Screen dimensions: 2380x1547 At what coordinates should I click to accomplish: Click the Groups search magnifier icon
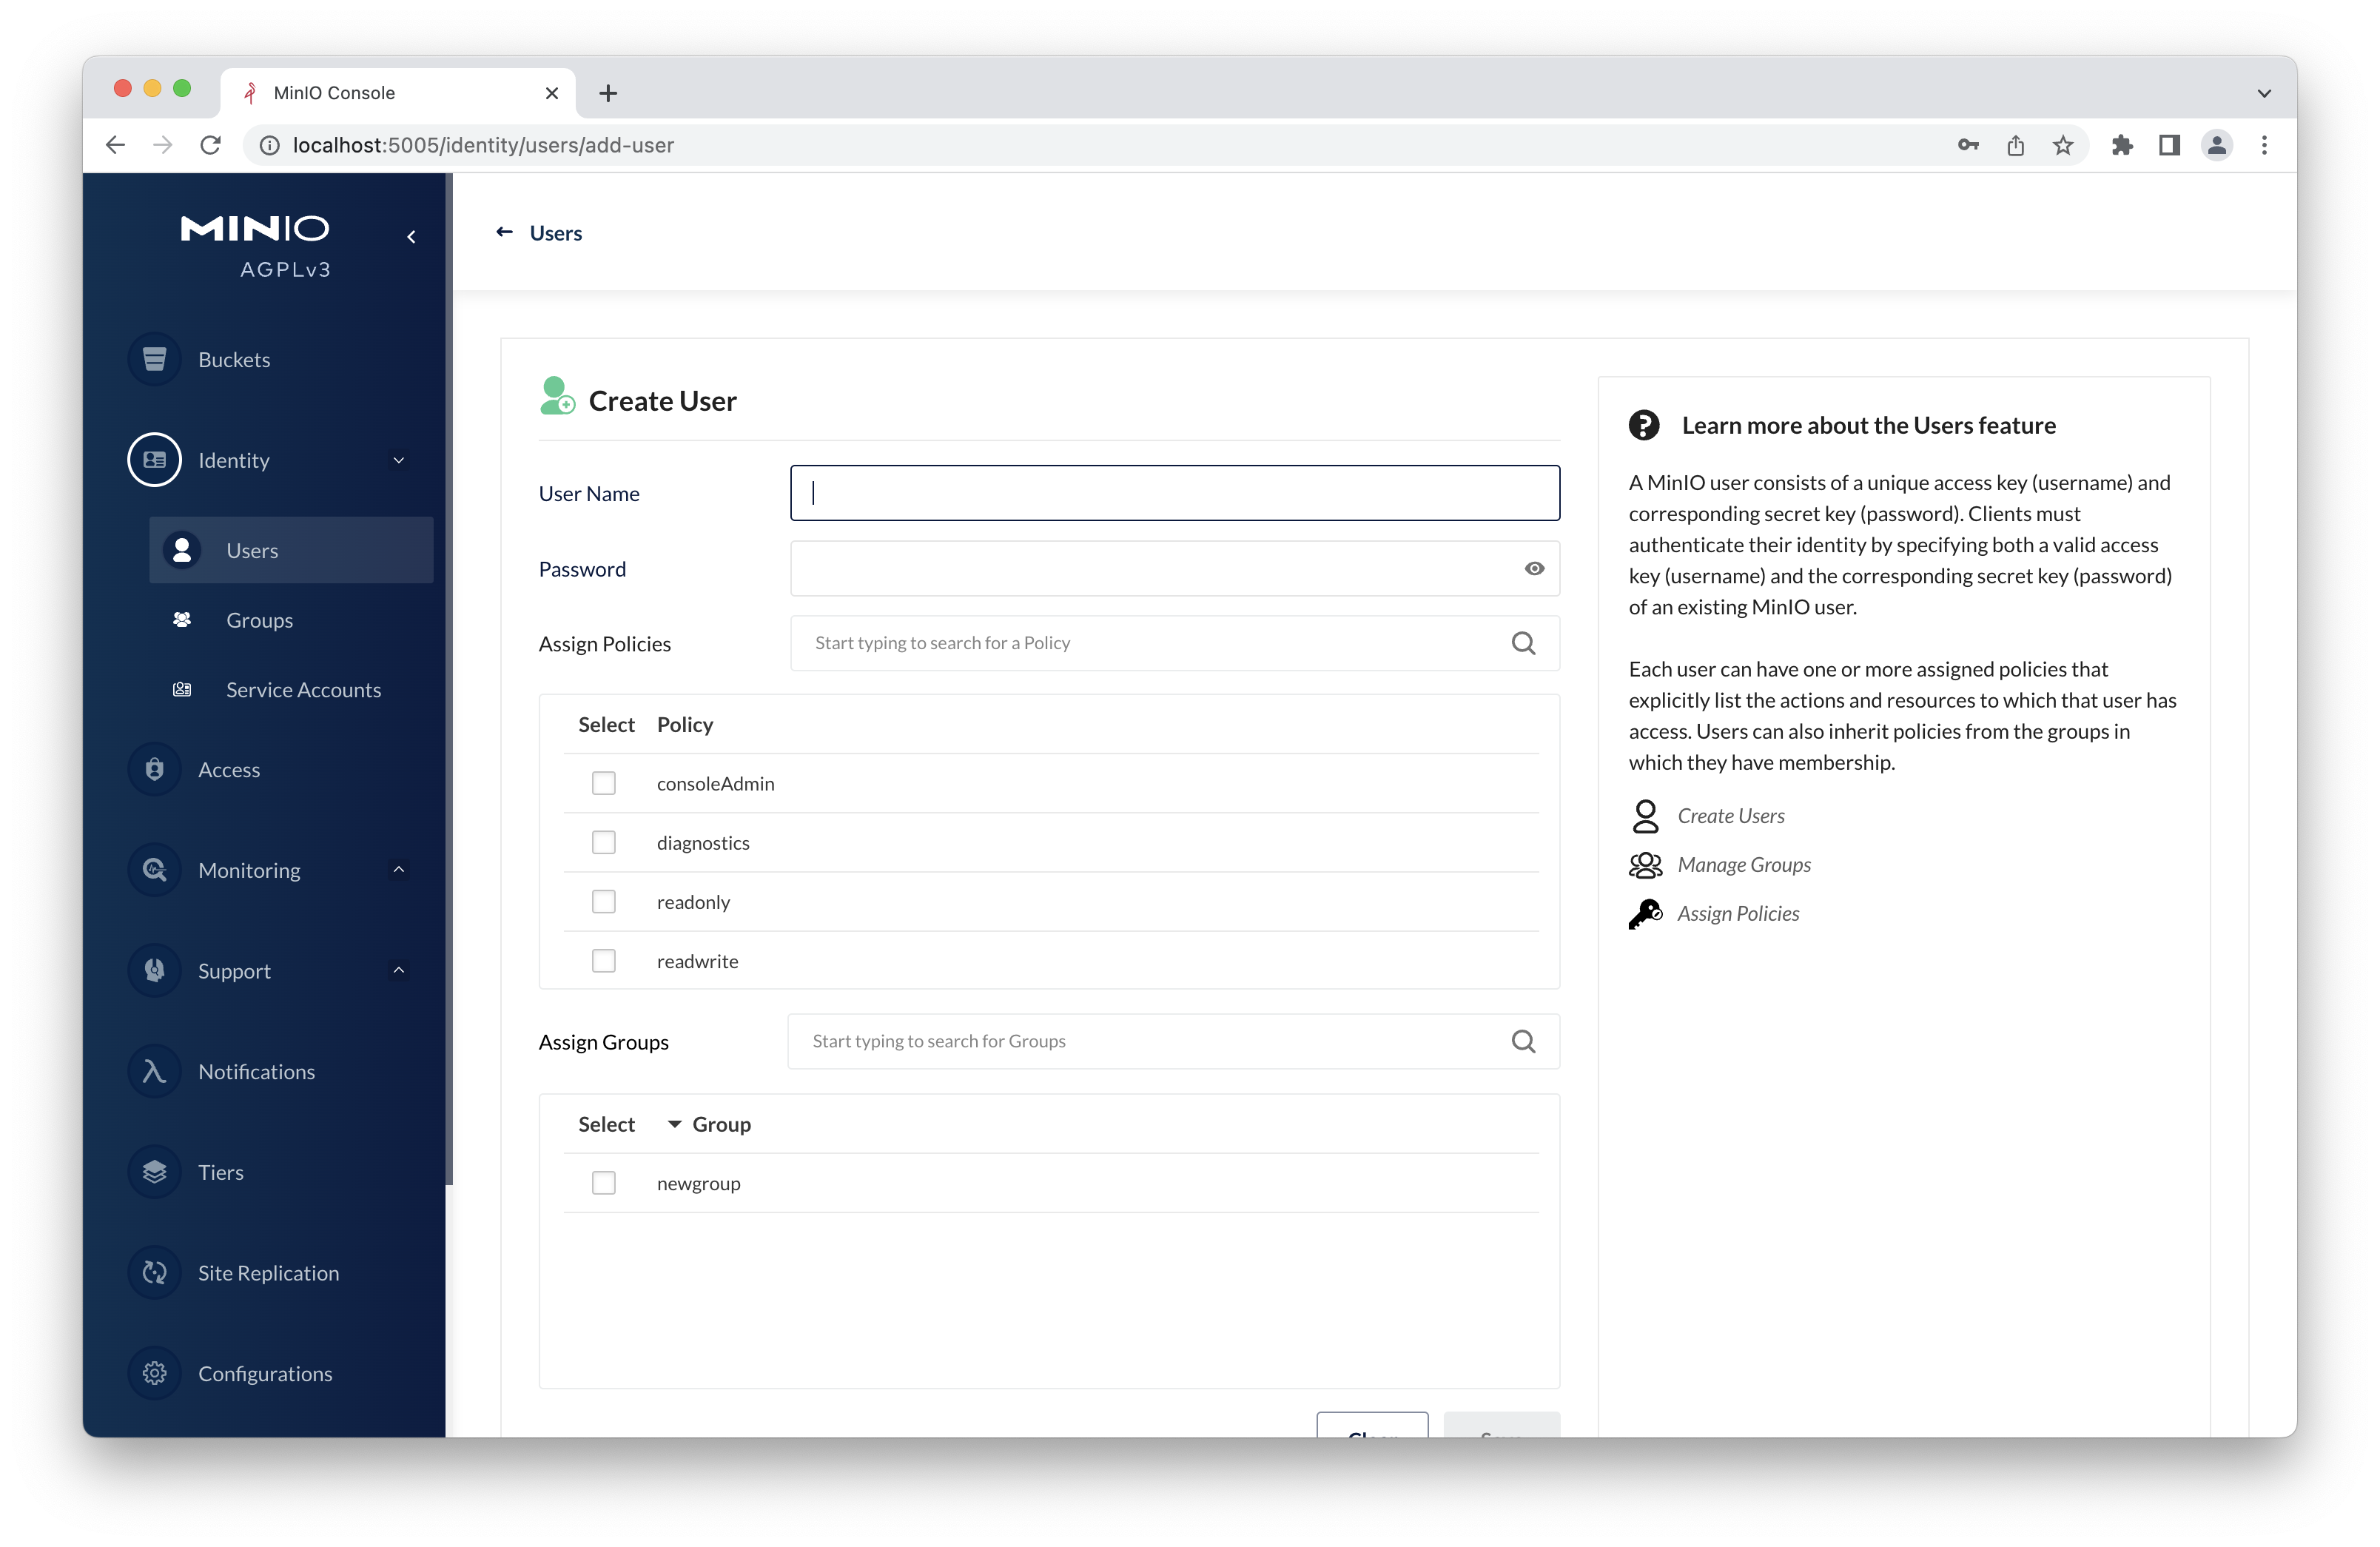click(x=1522, y=1041)
